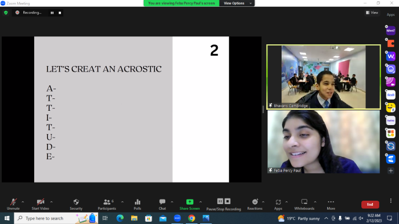Stop the recording in top bar

[60, 13]
